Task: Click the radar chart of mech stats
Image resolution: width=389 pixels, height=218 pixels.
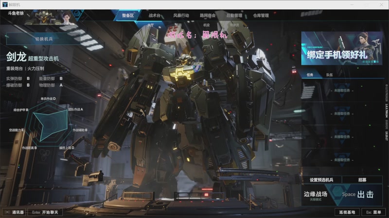Action: 48,124
